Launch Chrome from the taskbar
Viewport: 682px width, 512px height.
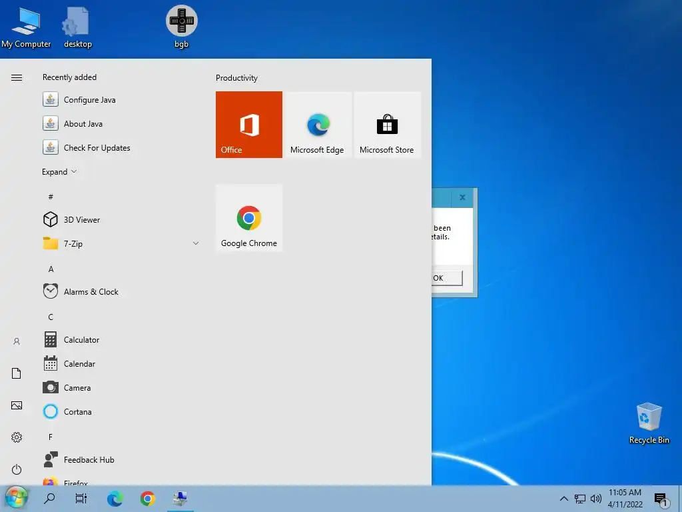tap(147, 498)
